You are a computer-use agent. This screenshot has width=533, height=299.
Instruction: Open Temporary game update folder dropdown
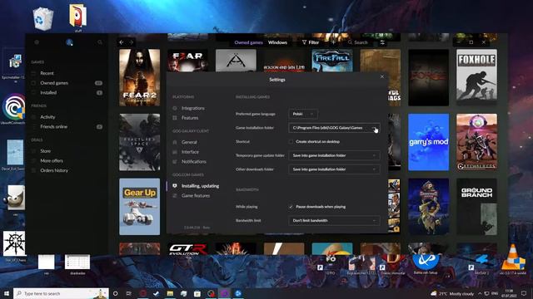334,155
